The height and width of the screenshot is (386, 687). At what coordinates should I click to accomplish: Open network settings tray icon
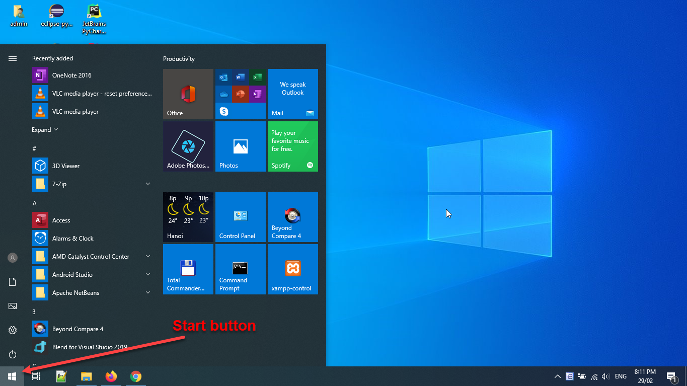(594, 376)
